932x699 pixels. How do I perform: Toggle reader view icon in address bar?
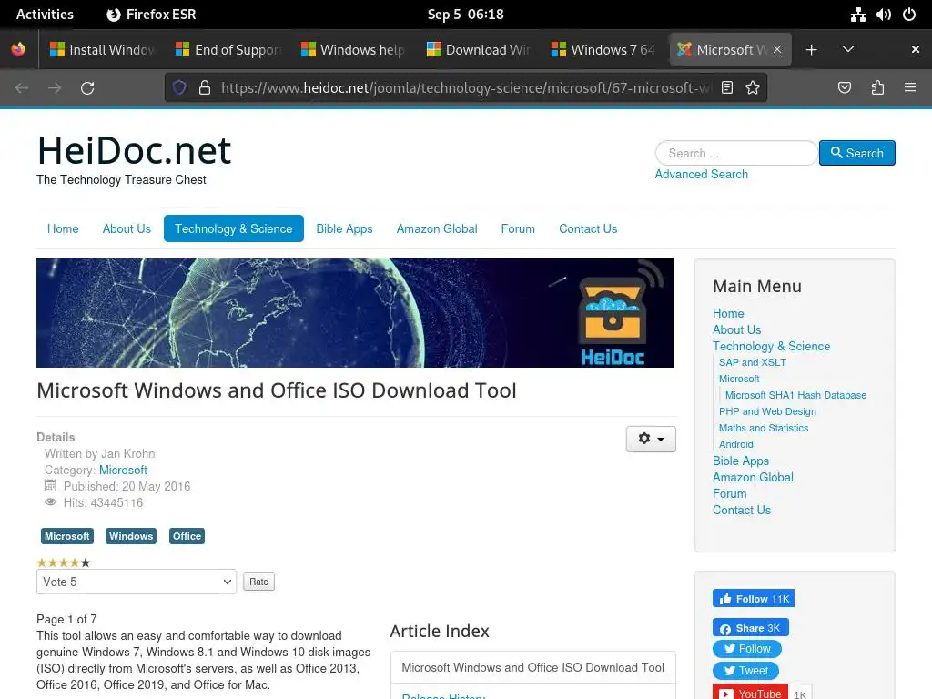(727, 88)
